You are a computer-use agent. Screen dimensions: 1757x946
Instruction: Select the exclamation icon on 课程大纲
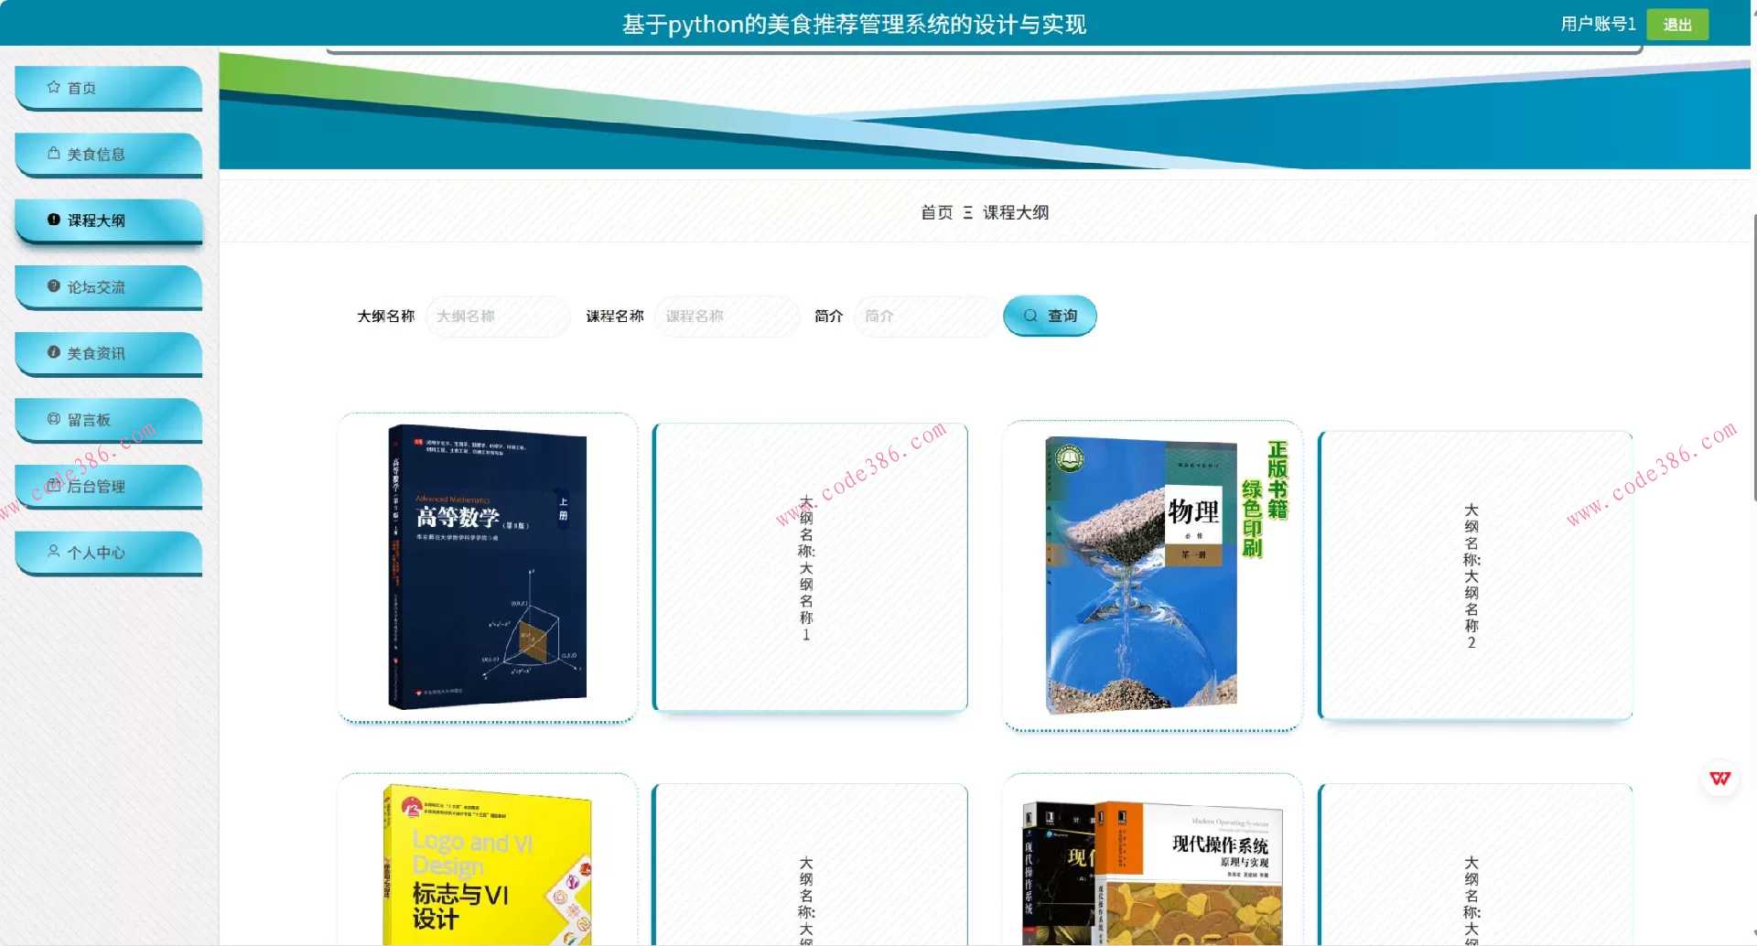(x=52, y=220)
